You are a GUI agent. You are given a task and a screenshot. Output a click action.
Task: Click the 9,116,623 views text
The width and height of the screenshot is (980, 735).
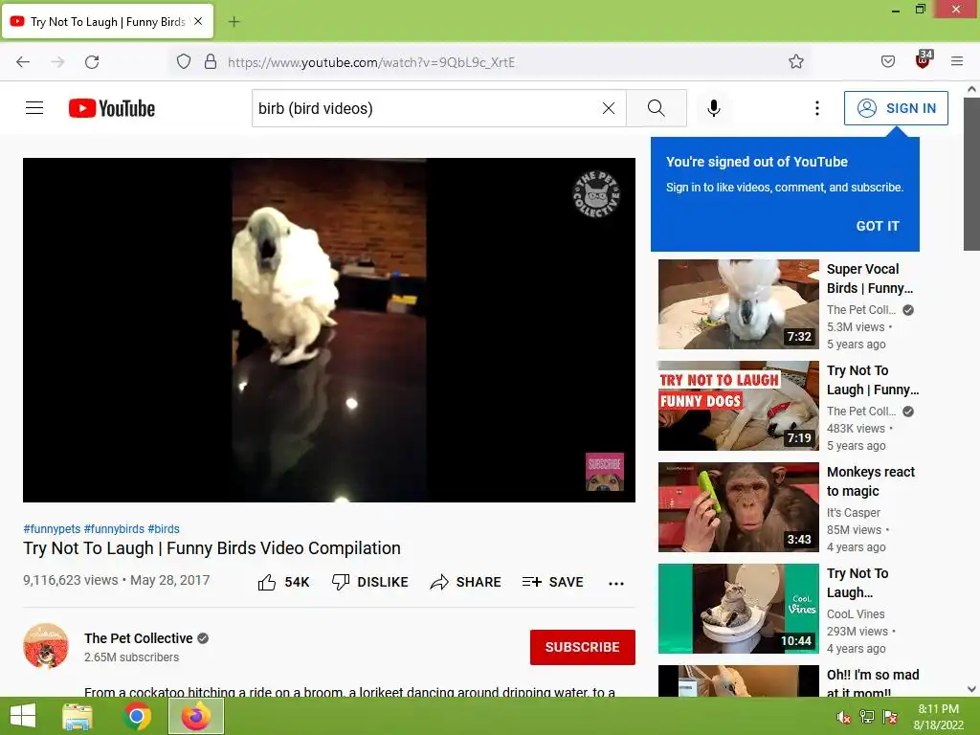tap(71, 580)
